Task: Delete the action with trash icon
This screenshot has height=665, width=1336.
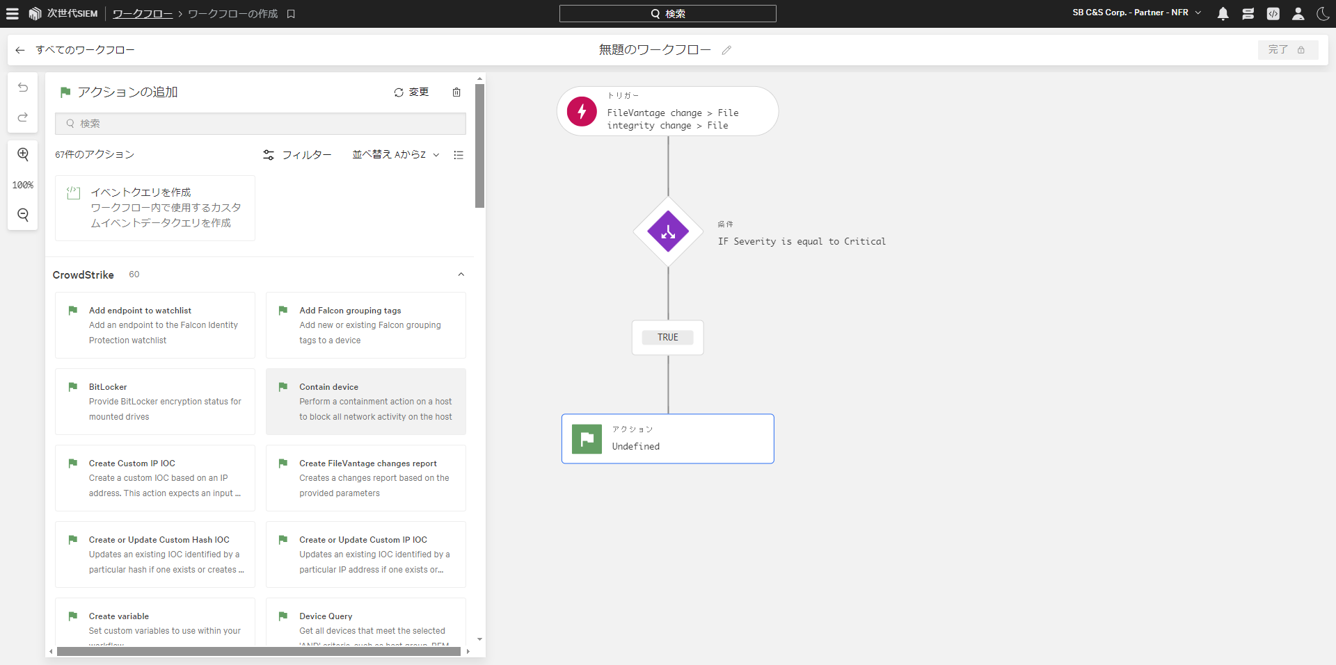Action: coord(456,92)
